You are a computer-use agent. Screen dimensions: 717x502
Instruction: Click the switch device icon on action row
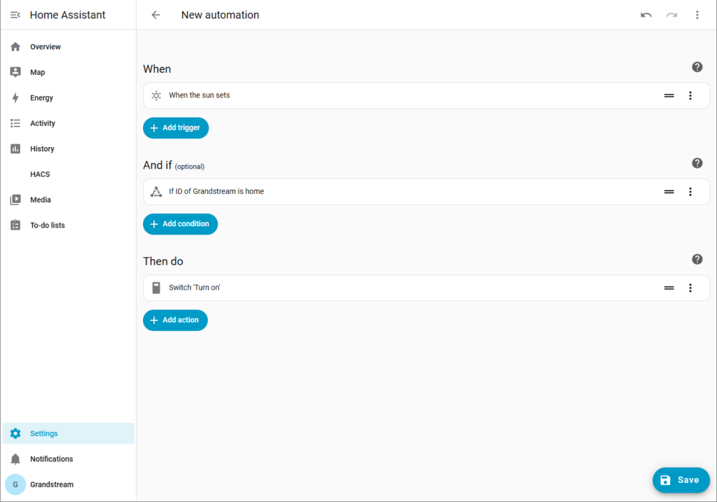(x=156, y=288)
